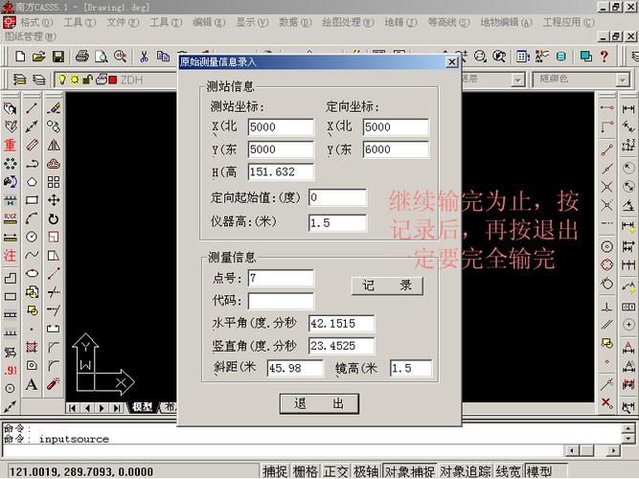Select the Ellipse tool

(x=32, y=273)
